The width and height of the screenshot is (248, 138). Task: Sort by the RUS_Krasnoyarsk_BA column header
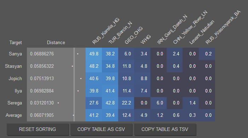(223, 27)
